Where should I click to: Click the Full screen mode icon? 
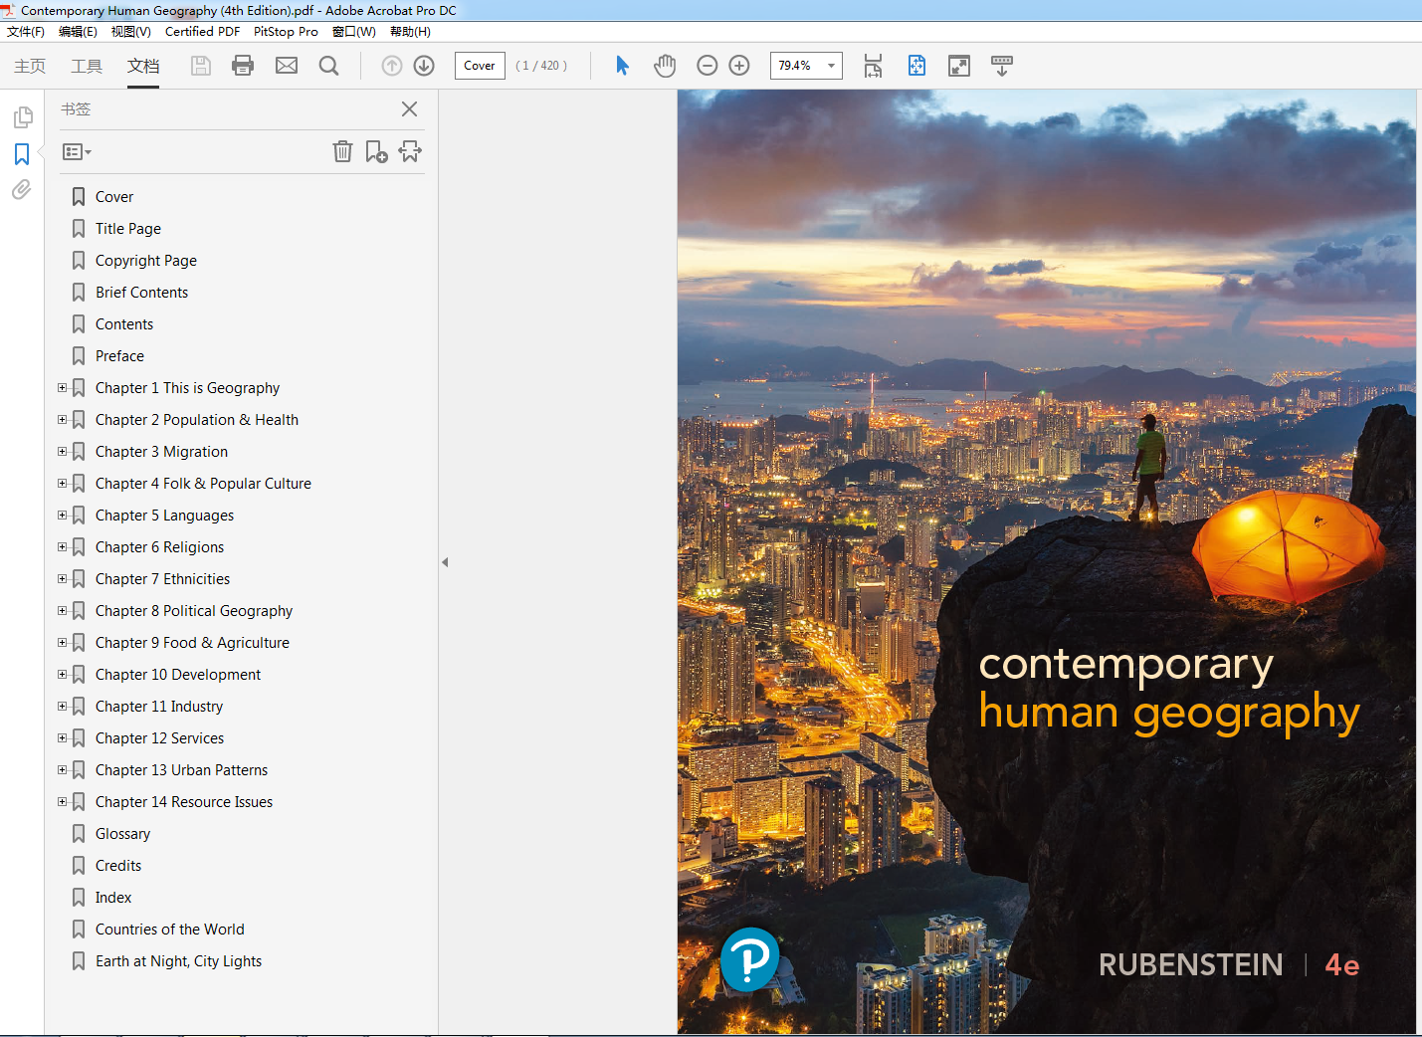pyautogui.click(x=959, y=66)
